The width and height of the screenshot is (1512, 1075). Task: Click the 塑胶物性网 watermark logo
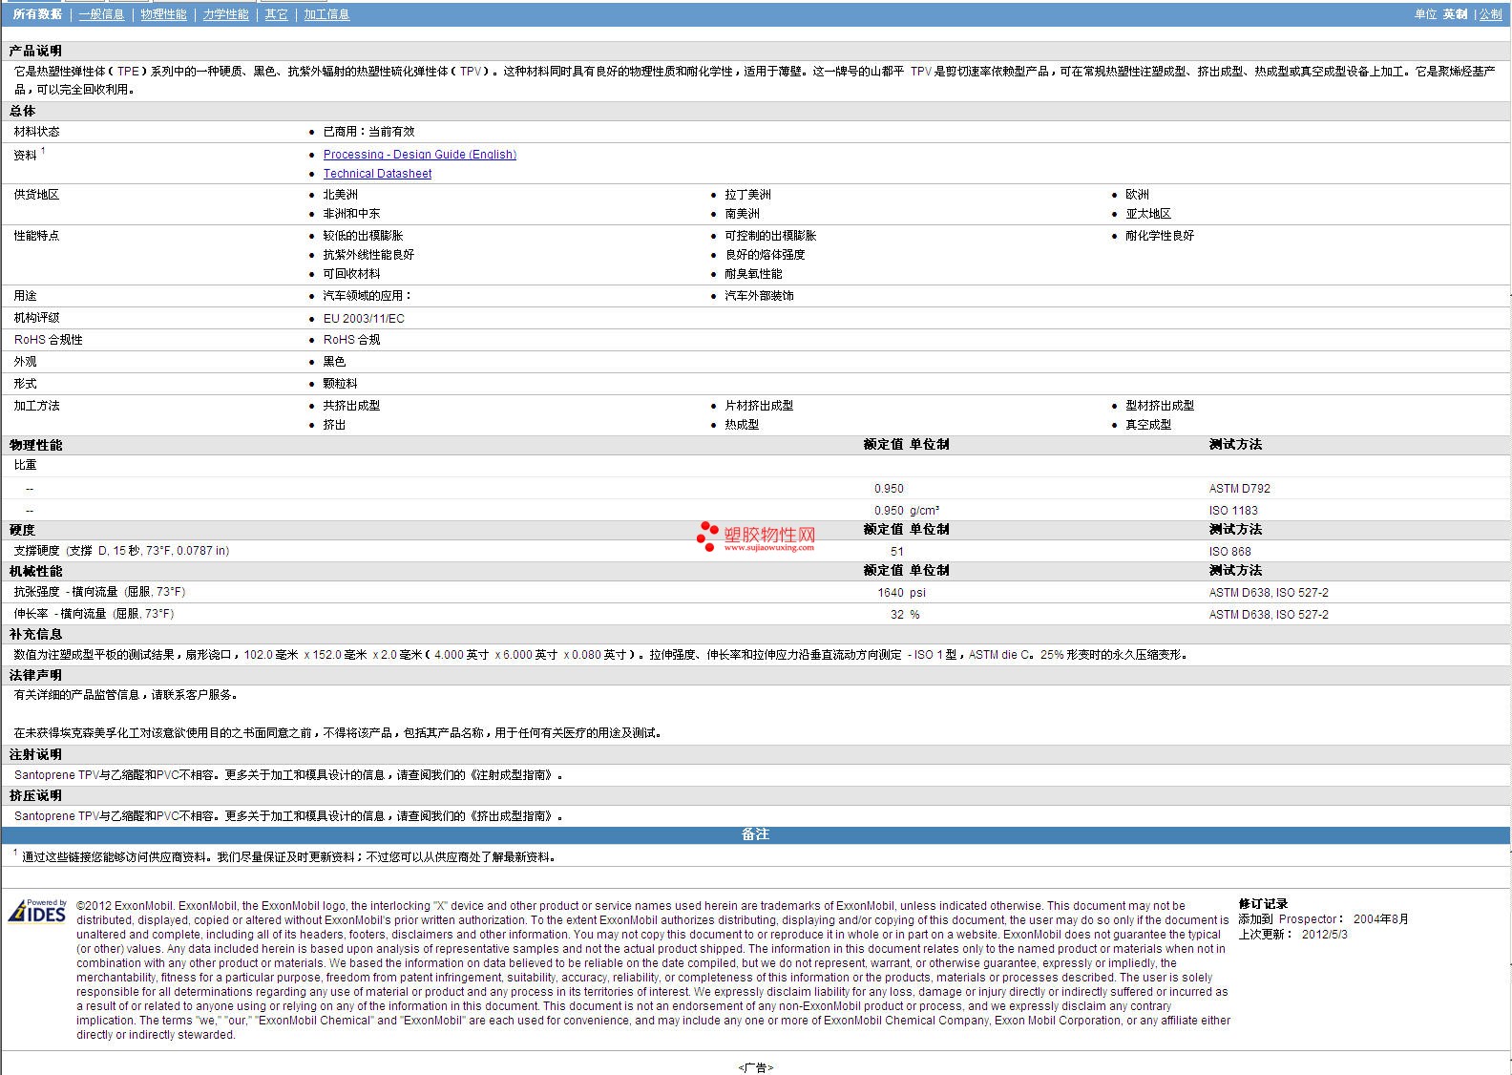coord(769,535)
